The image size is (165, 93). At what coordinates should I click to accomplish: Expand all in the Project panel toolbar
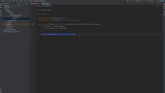(x=21, y=4)
